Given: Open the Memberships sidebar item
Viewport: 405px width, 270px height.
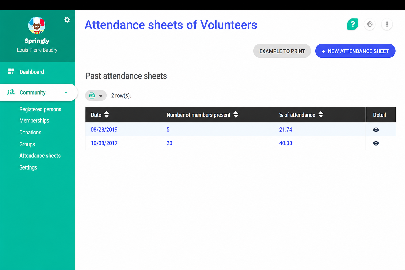Looking at the screenshot, I should click(34, 120).
